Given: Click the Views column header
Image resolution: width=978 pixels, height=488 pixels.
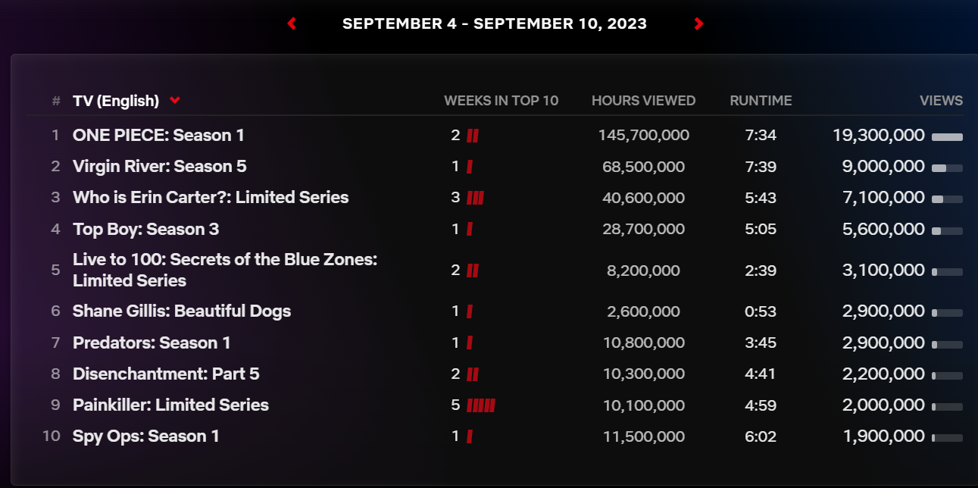Looking at the screenshot, I should pos(941,100).
